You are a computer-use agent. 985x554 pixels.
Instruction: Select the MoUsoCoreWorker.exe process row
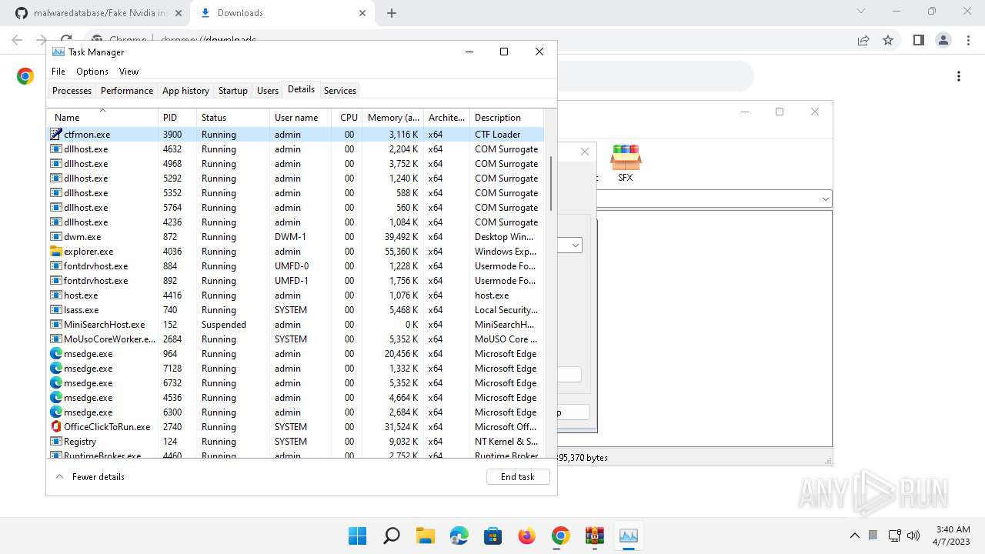point(295,339)
